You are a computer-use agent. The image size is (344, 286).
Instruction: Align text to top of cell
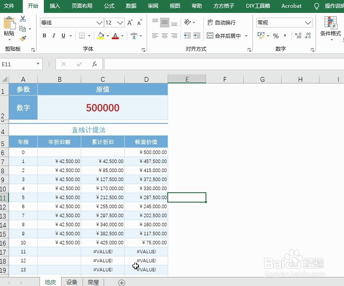pos(155,22)
